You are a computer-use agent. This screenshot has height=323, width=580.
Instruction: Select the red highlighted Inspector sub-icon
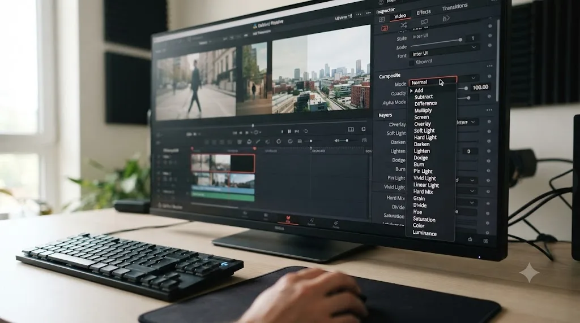pos(385,28)
